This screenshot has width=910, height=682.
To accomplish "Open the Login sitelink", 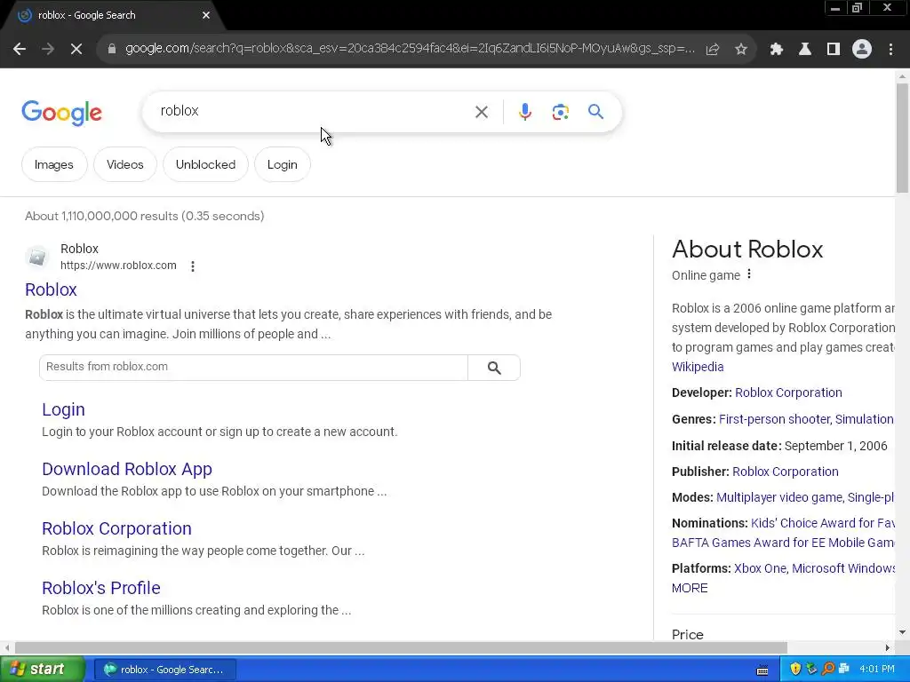I will coord(63,409).
